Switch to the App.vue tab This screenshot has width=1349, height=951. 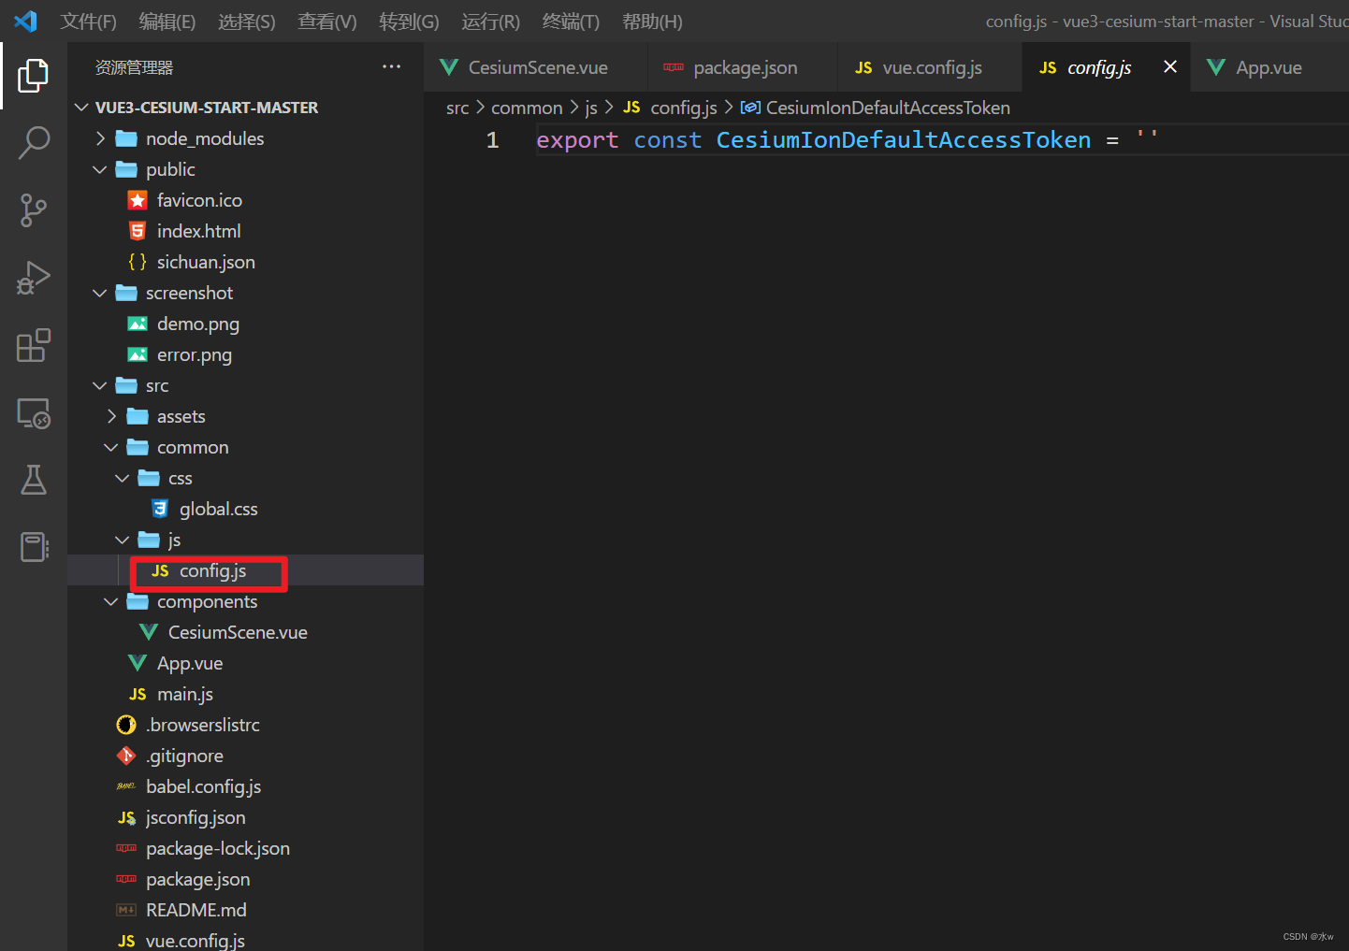[1268, 67]
